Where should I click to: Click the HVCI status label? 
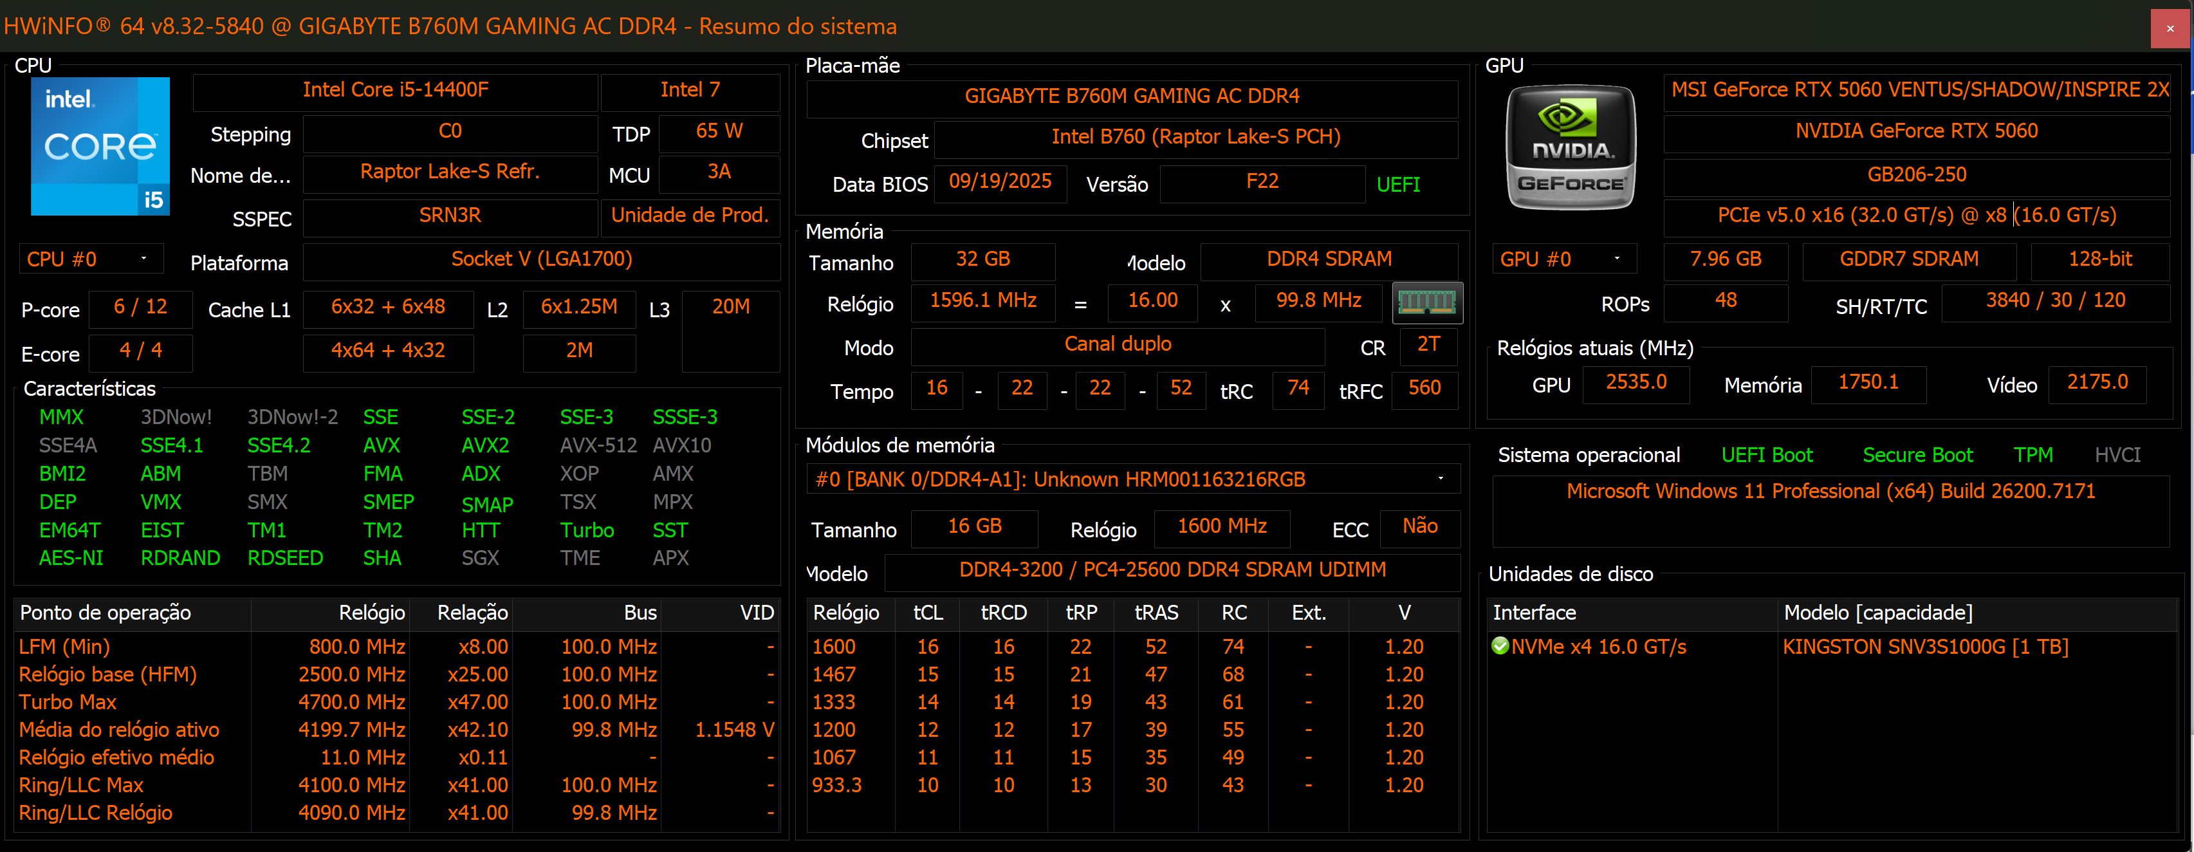(2117, 455)
